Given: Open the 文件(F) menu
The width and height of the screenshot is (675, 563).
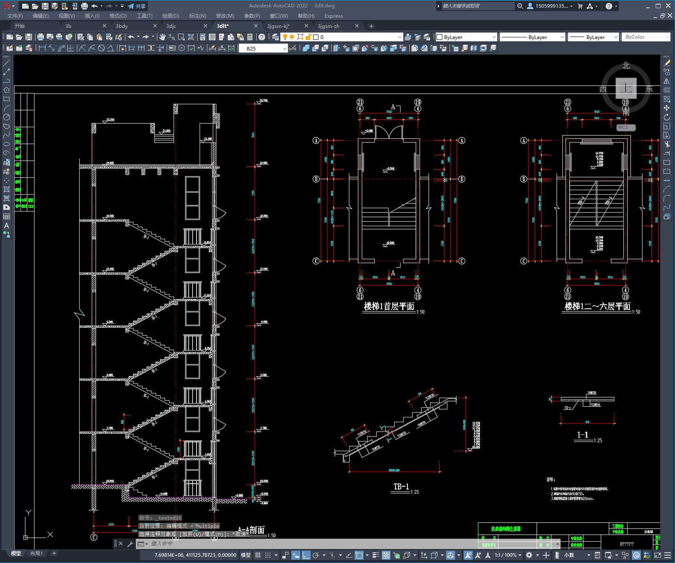Looking at the screenshot, I should [x=15, y=16].
